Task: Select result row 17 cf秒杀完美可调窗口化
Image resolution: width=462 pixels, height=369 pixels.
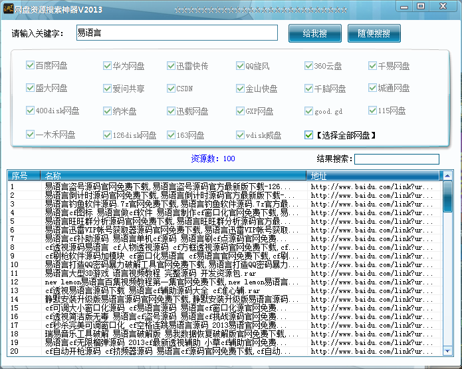Action: tap(225, 325)
